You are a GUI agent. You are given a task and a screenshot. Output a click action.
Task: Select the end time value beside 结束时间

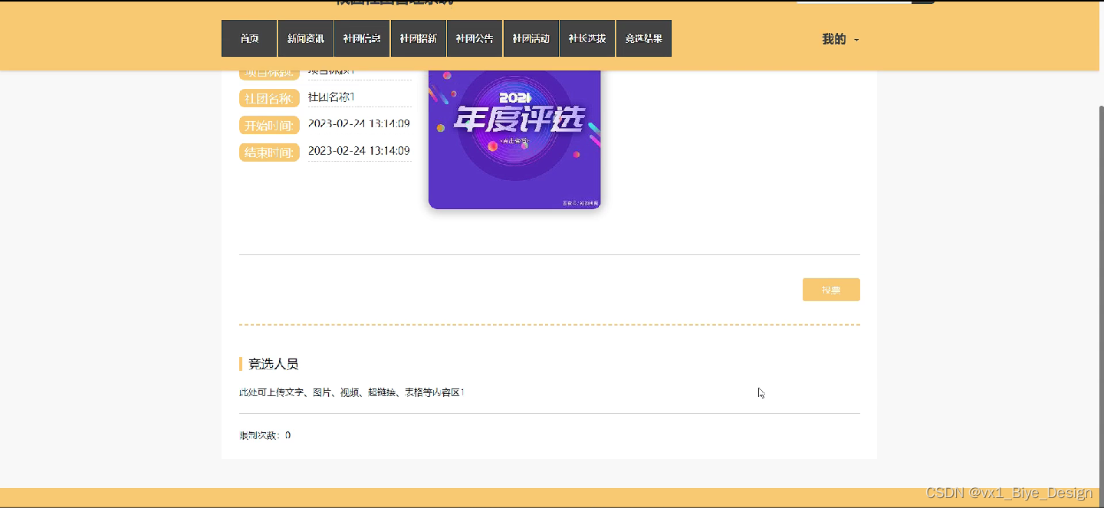tap(359, 151)
